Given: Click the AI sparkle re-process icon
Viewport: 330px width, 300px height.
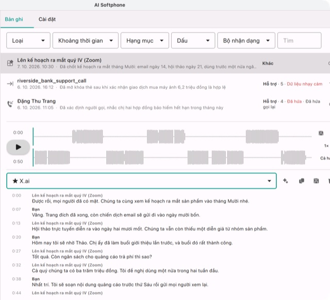Looking at the screenshot, I should (285, 181).
